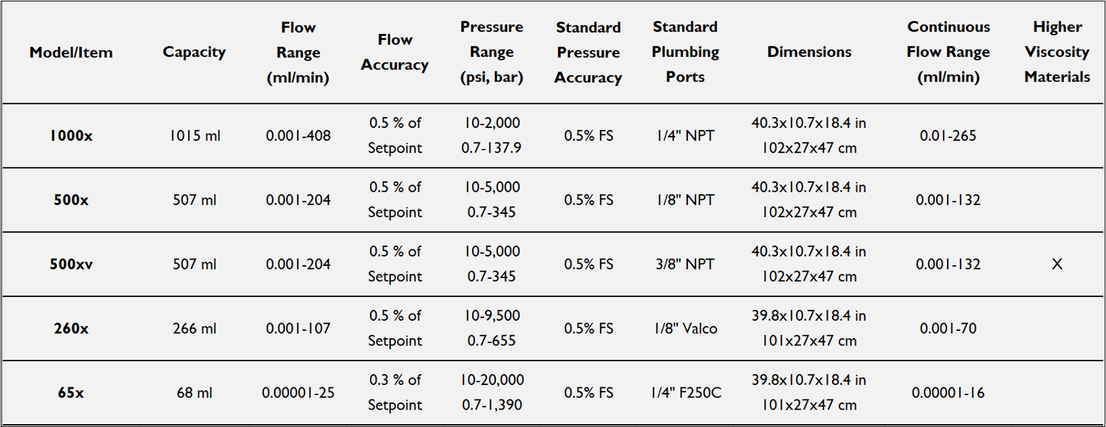
Task: Click the 1/4" F250C ports cell
Action: click(685, 393)
